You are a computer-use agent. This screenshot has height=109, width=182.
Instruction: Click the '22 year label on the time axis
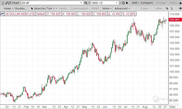click(x=7, y=107)
